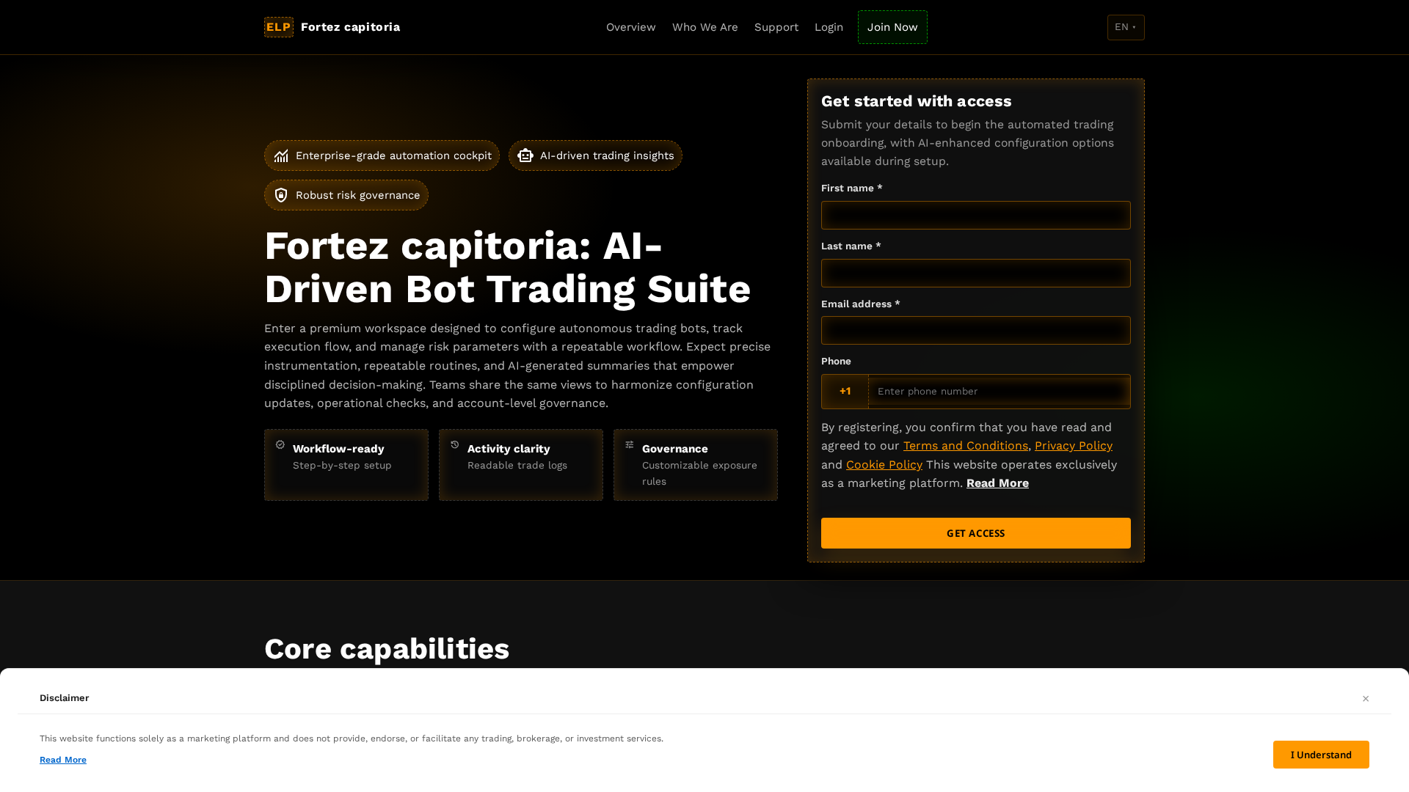Open the EN language dropdown
This screenshot has width=1409, height=792.
(1125, 27)
